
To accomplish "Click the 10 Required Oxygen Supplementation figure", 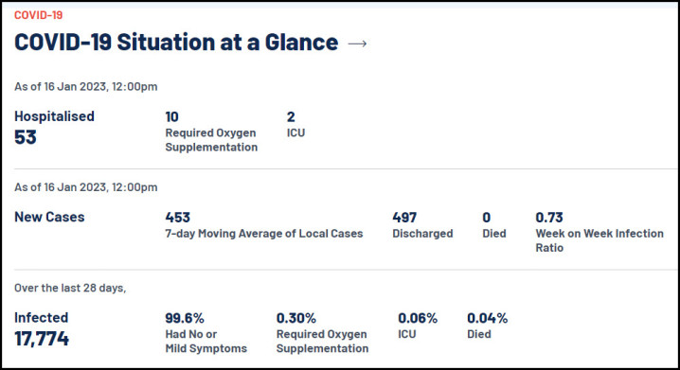I will (x=171, y=117).
